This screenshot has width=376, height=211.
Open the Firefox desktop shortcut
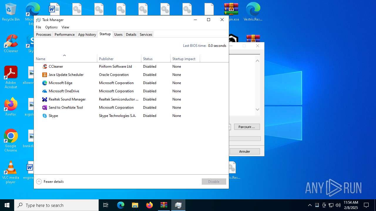click(x=11, y=107)
